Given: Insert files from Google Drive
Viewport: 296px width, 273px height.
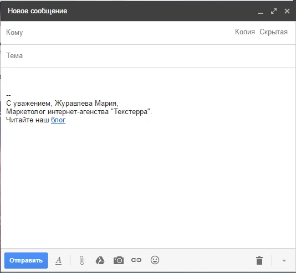Looking at the screenshot, I should pos(100,260).
